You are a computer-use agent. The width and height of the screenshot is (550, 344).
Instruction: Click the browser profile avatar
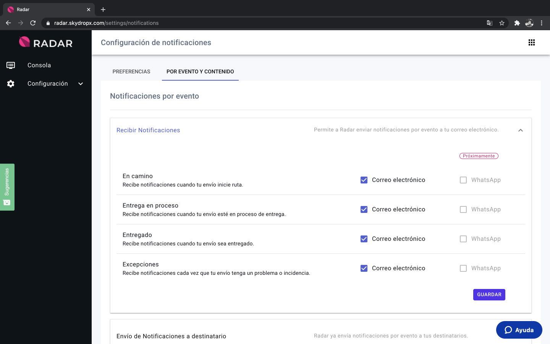pos(529,23)
